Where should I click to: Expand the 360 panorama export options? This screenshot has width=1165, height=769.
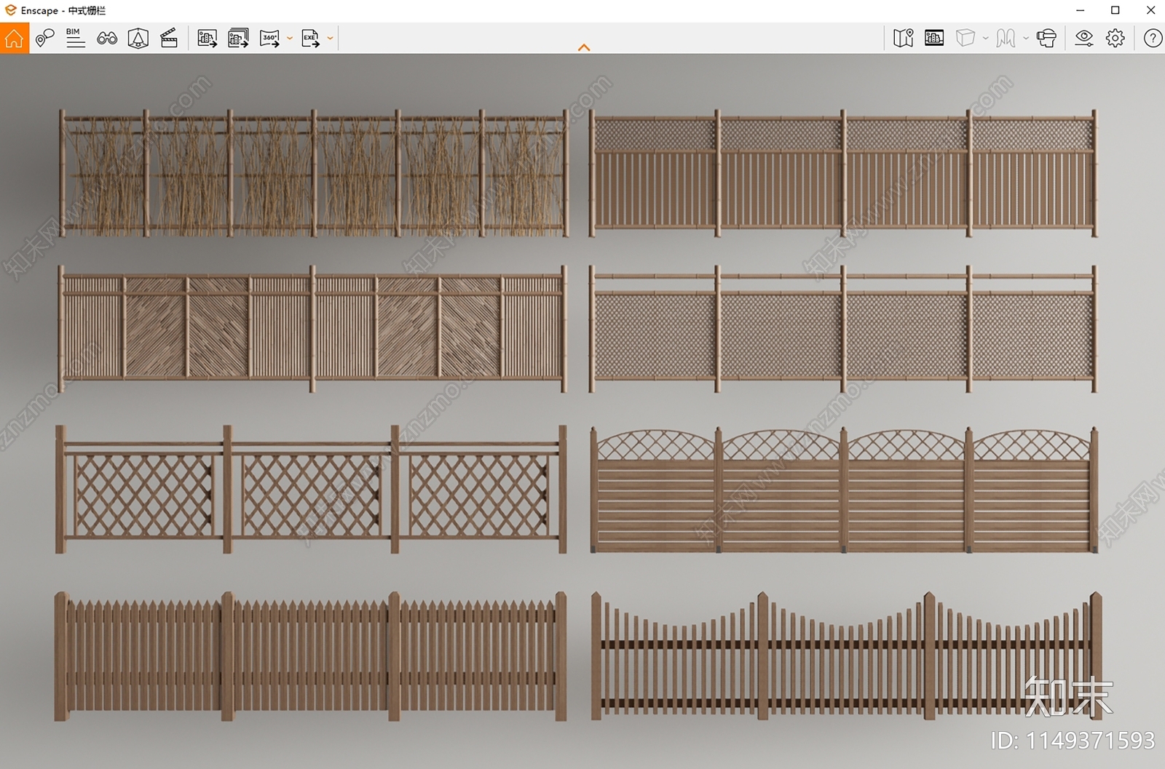pos(290,39)
